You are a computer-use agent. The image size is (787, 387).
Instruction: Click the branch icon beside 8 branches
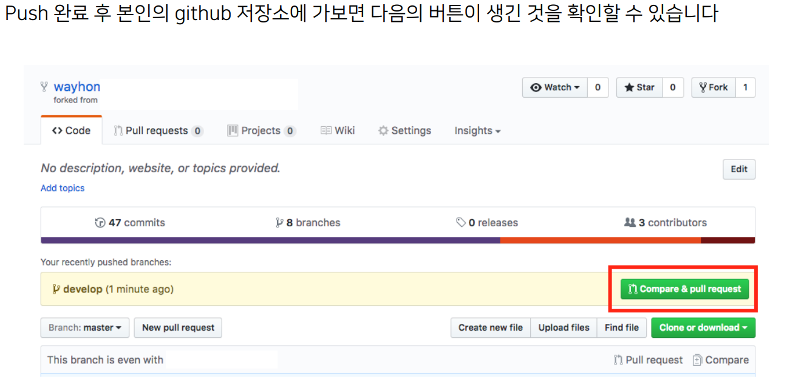click(x=279, y=223)
